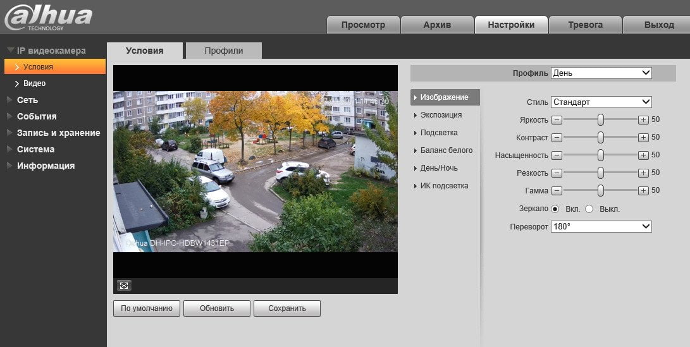Select Экспозиция in the settings list

pos(441,115)
